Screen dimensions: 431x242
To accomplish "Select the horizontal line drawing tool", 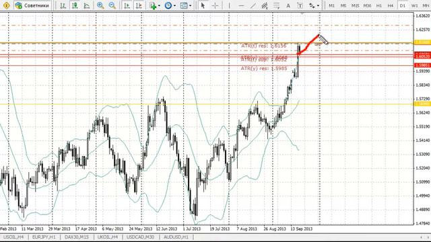I will tap(241, 5).
